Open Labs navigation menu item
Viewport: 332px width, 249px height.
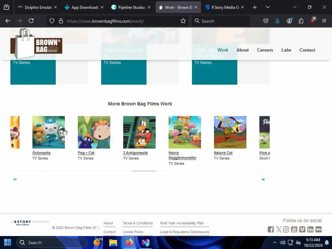click(286, 50)
